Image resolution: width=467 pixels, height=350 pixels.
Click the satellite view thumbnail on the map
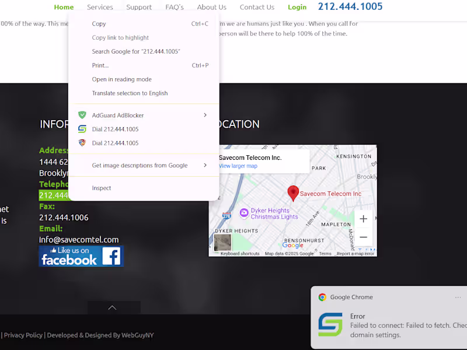(222, 243)
